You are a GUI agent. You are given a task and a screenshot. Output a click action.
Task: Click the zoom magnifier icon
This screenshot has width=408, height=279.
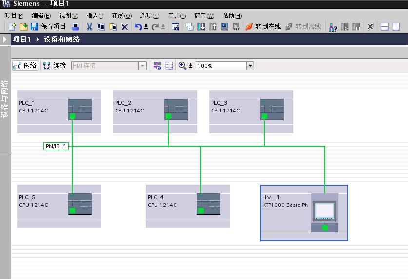[182, 66]
